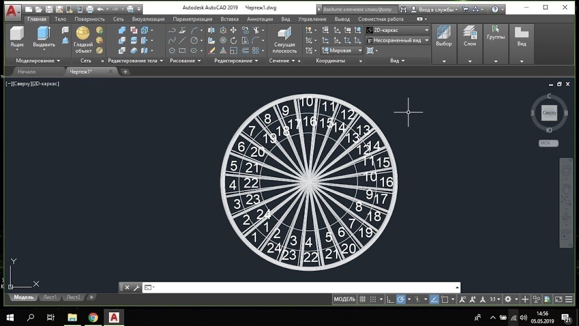Open the Layers (Слои) panel button

point(470,44)
